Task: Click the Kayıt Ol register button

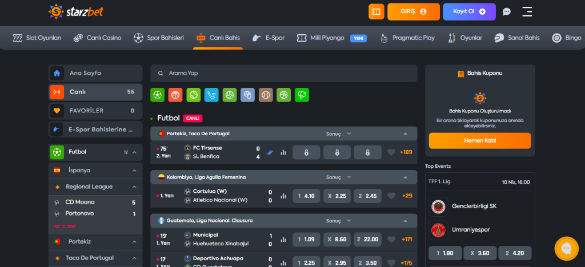Action: click(470, 11)
